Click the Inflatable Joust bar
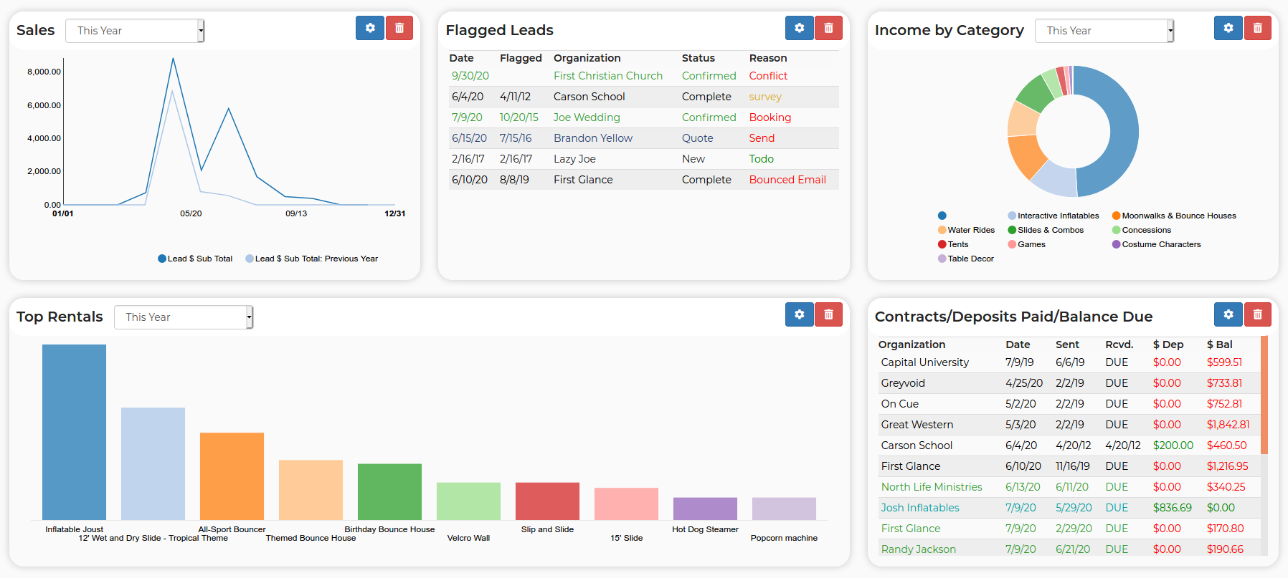Screen dimensions: 1288x578 pos(74,432)
